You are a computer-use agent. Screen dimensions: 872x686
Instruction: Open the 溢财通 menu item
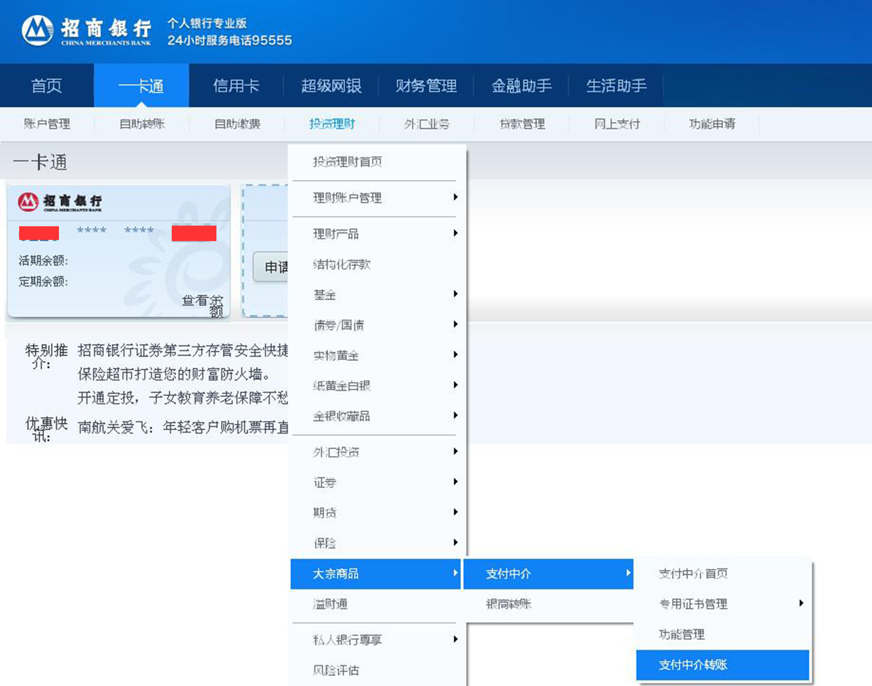[x=330, y=604]
